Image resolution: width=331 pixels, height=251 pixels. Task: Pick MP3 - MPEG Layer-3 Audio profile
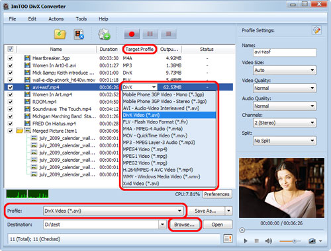pos(169,142)
